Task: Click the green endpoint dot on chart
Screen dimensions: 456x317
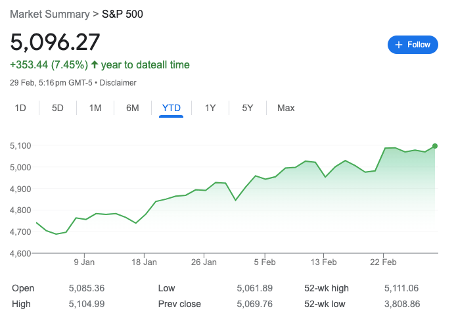Action: (x=435, y=146)
